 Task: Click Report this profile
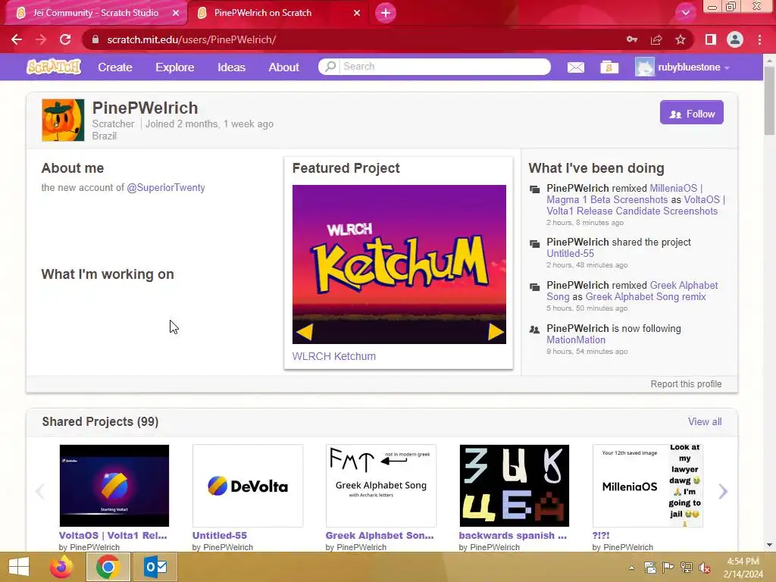[x=686, y=384]
